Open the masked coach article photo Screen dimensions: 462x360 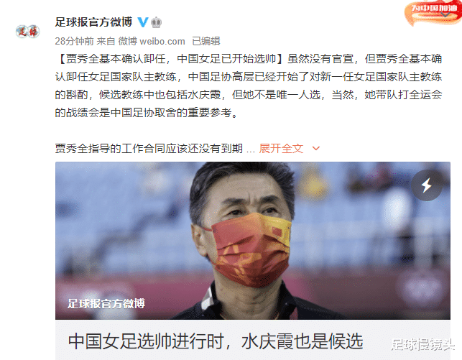253,241
